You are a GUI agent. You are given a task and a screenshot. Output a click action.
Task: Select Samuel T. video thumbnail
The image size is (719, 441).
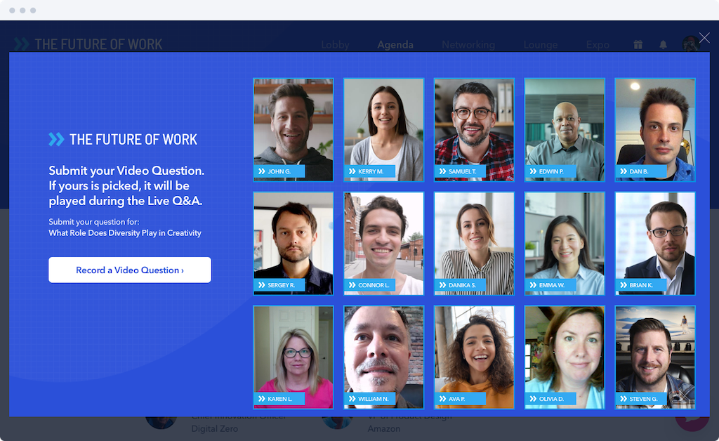[x=474, y=130]
